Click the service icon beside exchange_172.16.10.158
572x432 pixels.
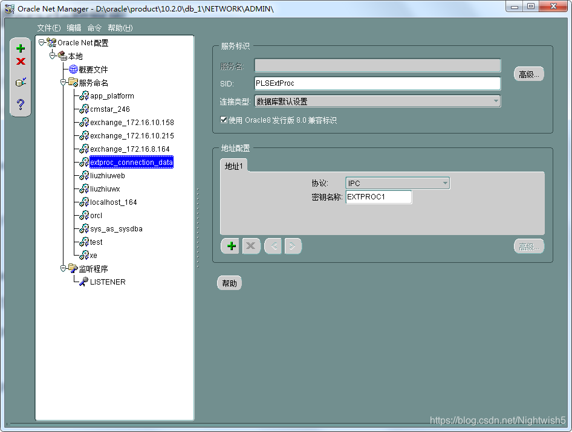[84, 122]
